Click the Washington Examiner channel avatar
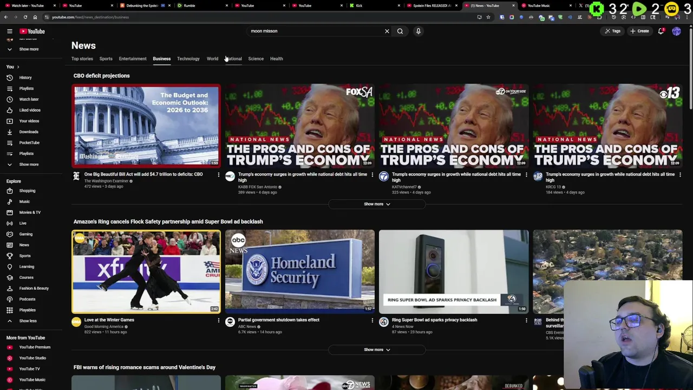 pyautogui.click(x=76, y=177)
